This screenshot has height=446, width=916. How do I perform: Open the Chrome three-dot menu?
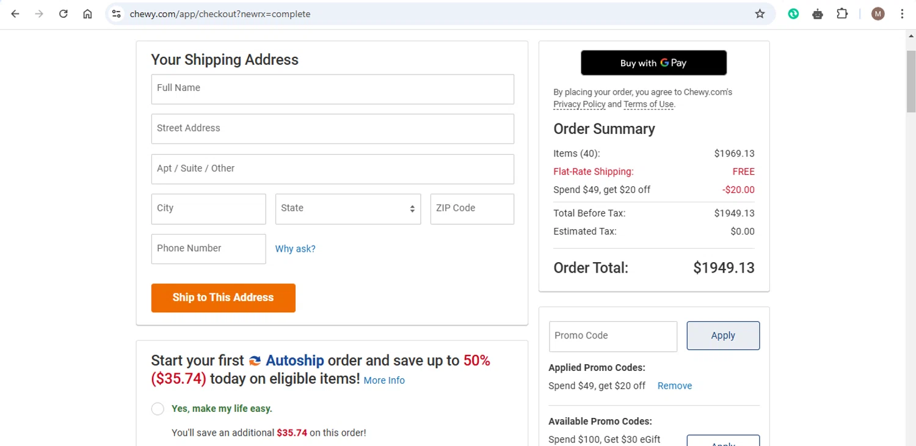pos(902,13)
